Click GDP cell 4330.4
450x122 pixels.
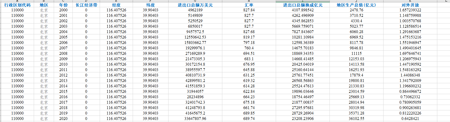pyautogui.click(x=357, y=21)
